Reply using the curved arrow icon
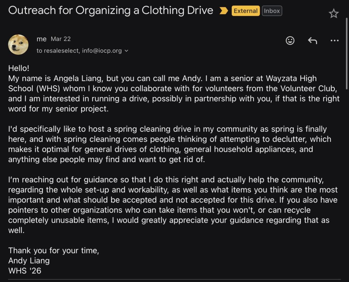The image size is (349, 282). click(312, 41)
